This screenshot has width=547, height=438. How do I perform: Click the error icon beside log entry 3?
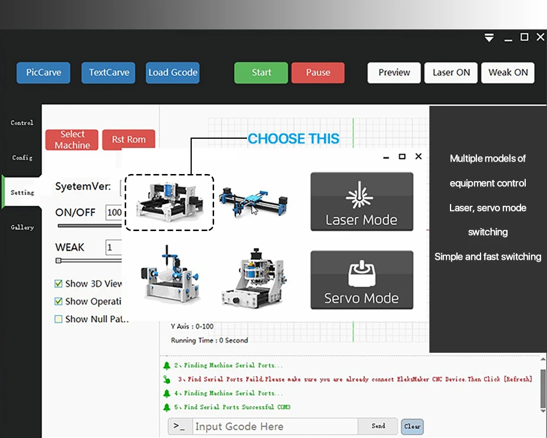click(167, 379)
